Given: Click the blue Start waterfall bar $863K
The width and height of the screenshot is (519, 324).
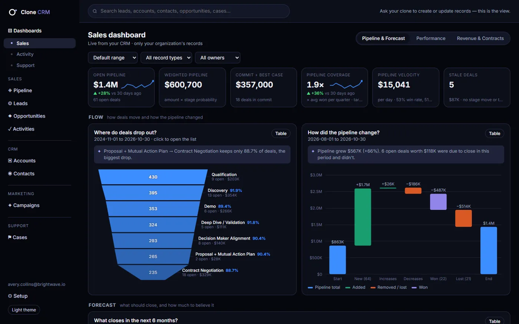Looking at the screenshot, I should pyautogui.click(x=337, y=260).
